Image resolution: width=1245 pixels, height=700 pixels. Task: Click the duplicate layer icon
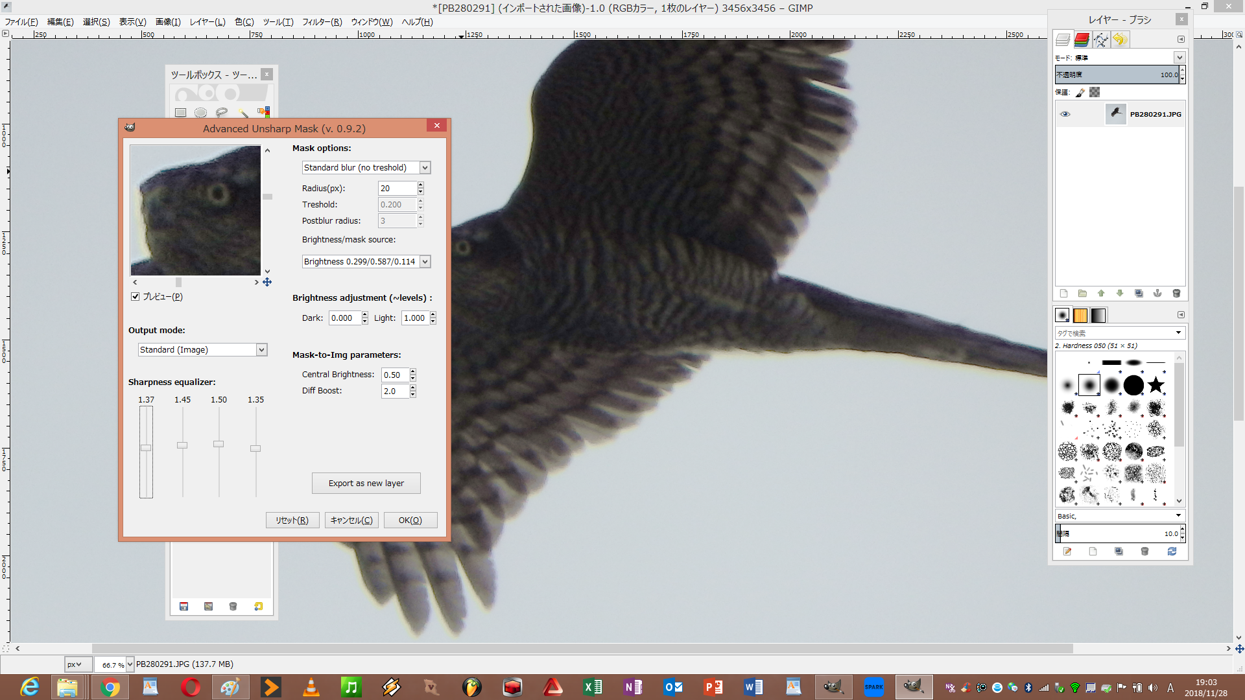(x=1139, y=294)
